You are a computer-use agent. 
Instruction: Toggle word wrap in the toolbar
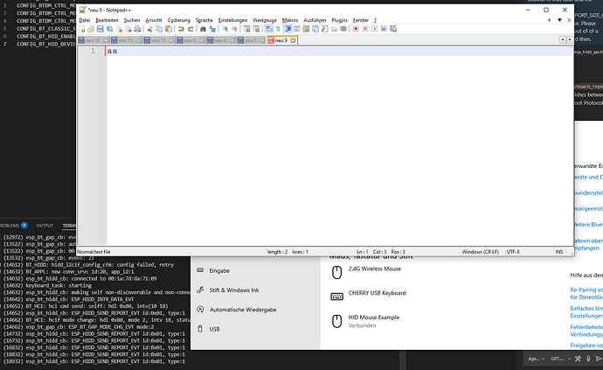pyautogui.click(x=269, y=29)
